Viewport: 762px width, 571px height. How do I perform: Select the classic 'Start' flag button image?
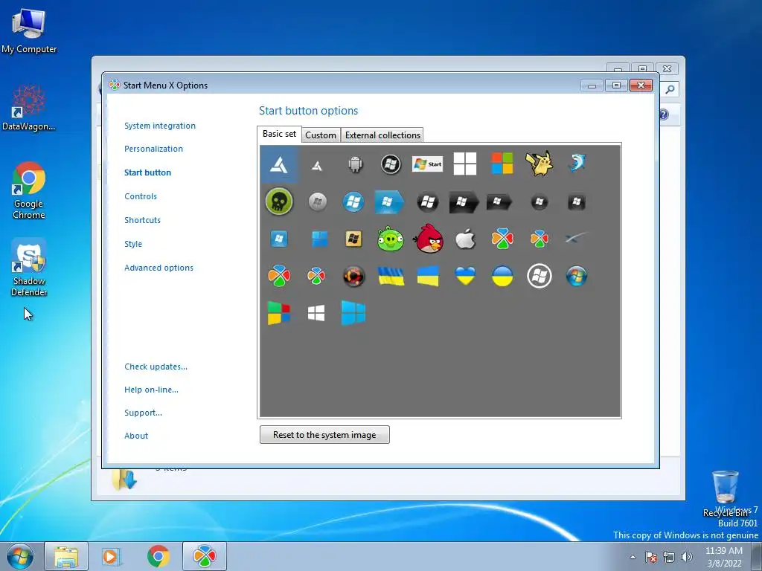[x=428, y=164]
